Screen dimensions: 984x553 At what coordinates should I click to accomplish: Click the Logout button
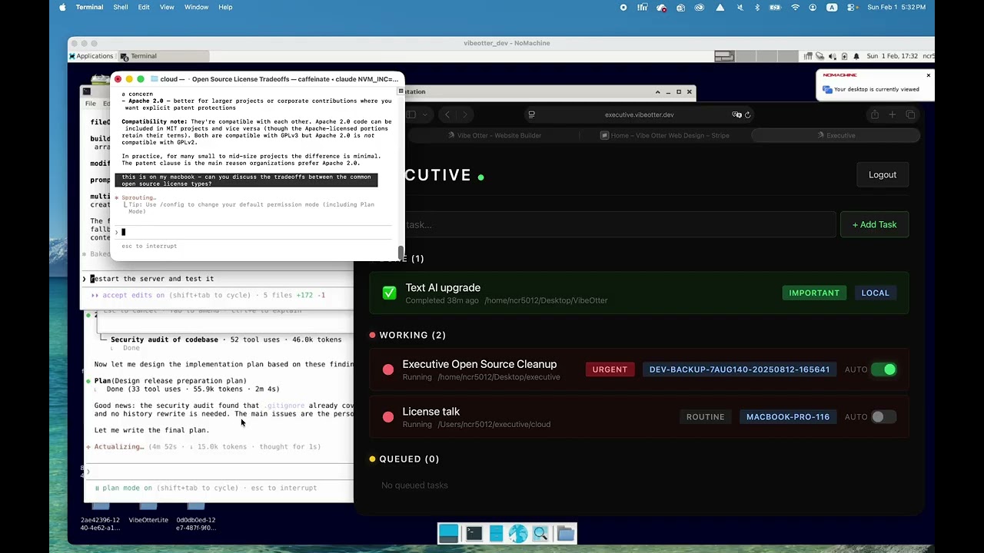[x=883, y=175]
